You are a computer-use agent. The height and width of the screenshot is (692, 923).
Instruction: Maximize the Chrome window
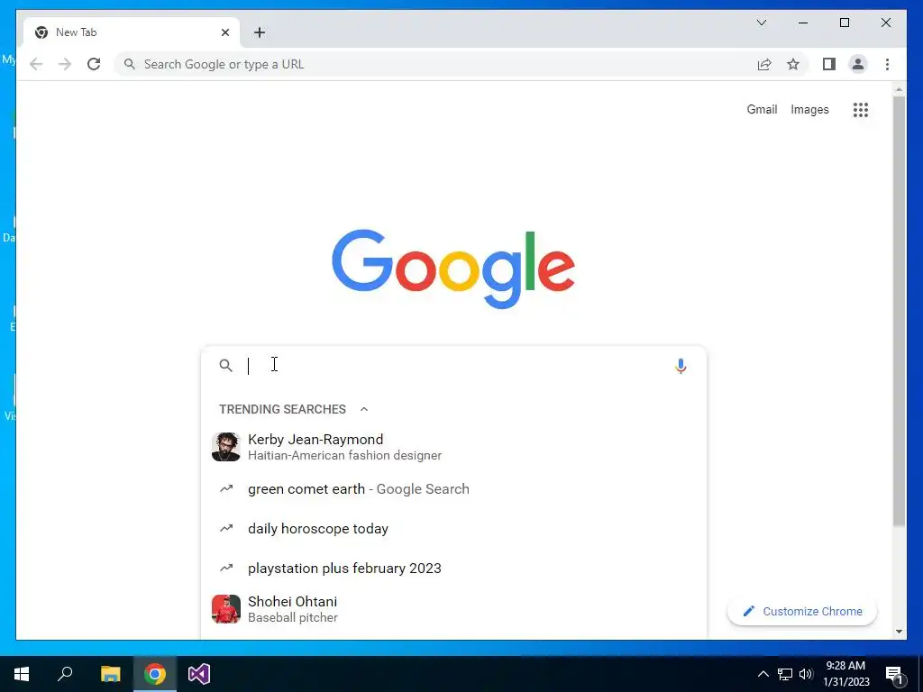pos(844,23)
